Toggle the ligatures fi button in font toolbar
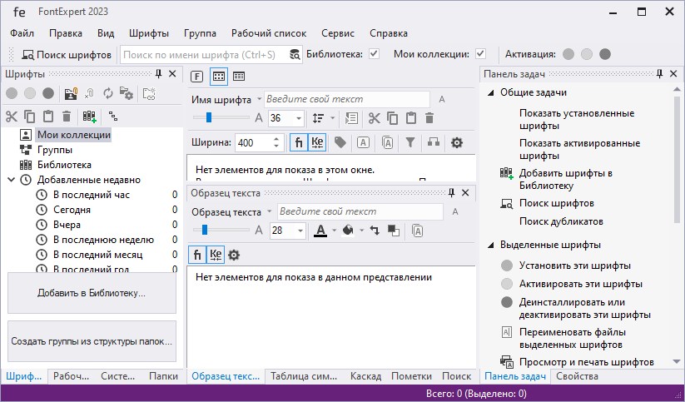 (299, 142)
